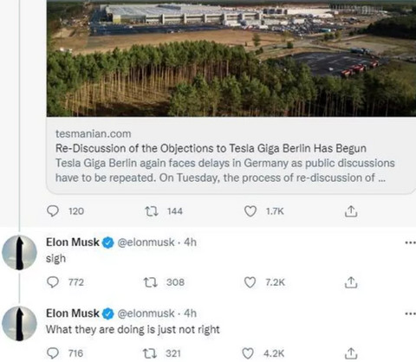Open more options on "not right" tweet

411,314
